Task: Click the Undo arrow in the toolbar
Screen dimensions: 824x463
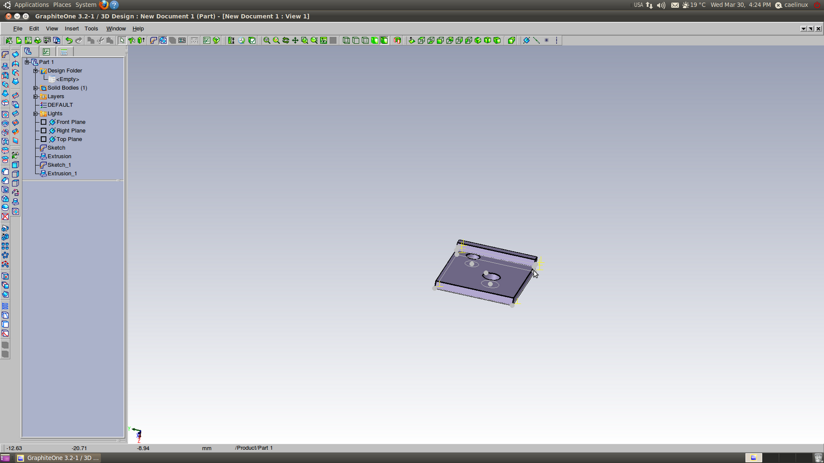Action: [x=68, y=40]
